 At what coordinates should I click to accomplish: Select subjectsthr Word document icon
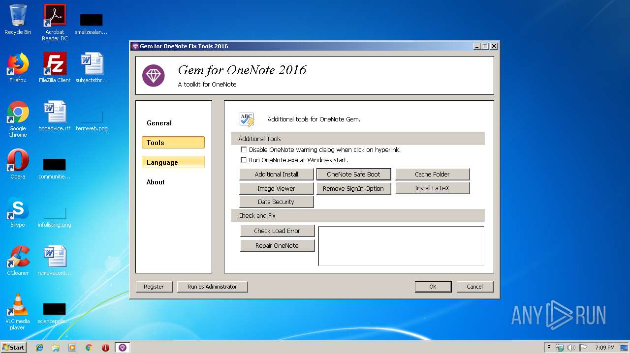[x=92, y=68]
